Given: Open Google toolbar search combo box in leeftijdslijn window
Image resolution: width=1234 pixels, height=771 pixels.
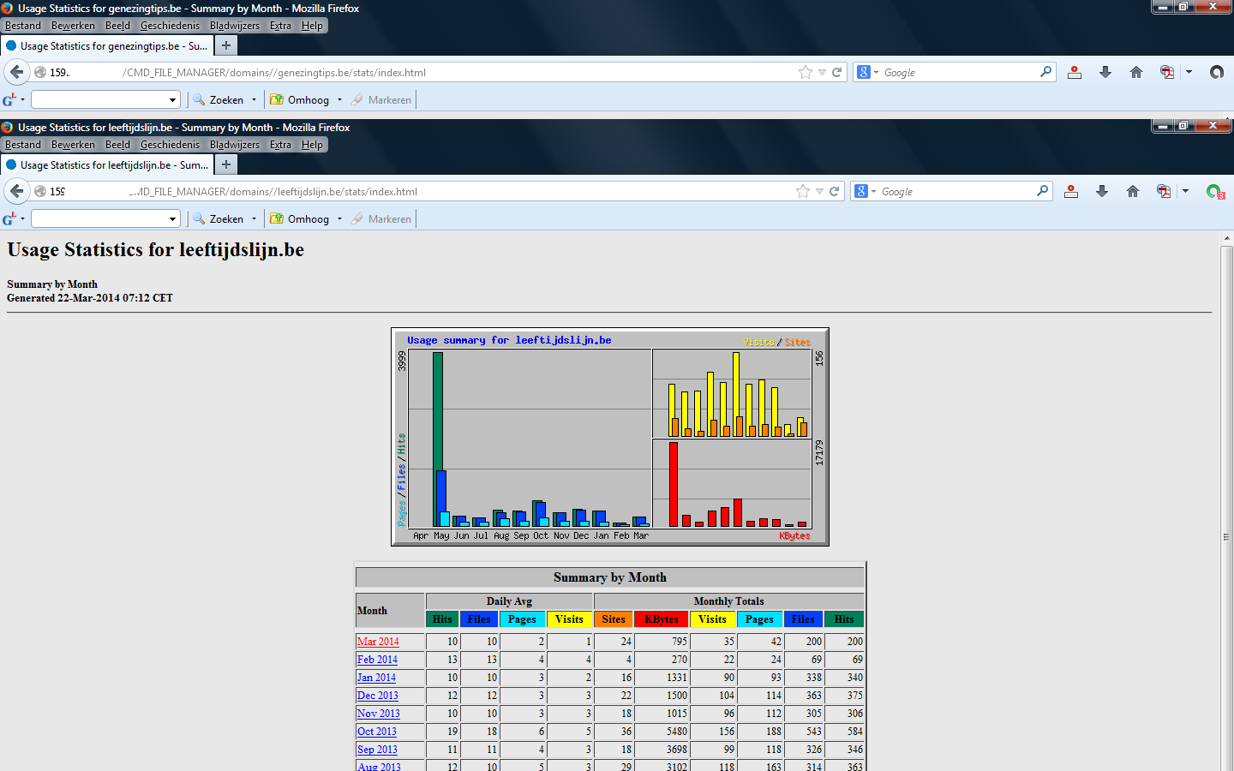Looking at the screenshot, I should coord(105,218).
